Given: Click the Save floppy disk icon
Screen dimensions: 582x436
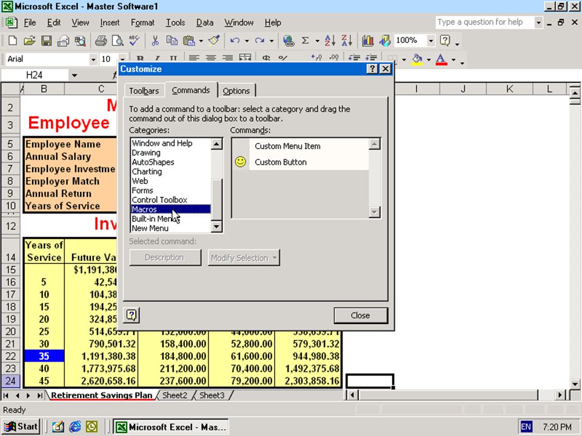Looking at the screenshot, I should coord(47,41).
